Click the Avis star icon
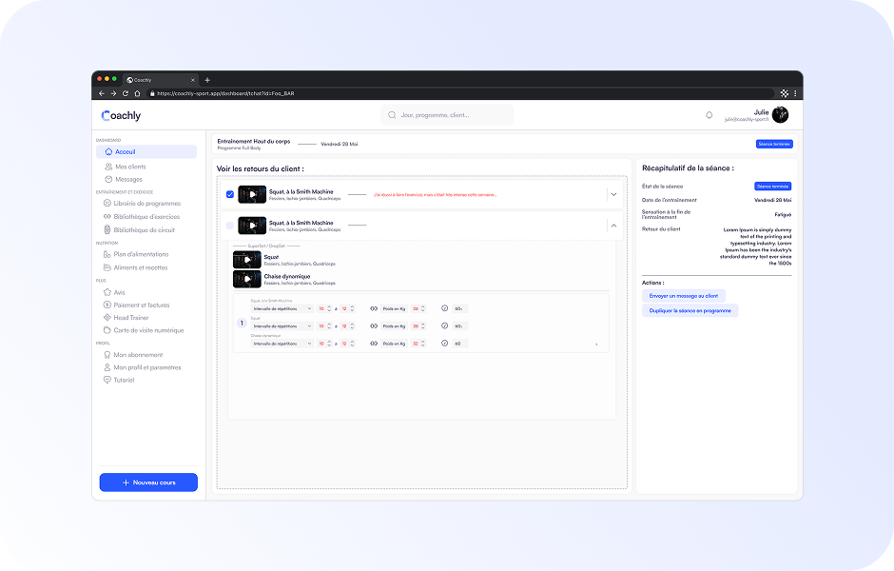 pos(108,292)
